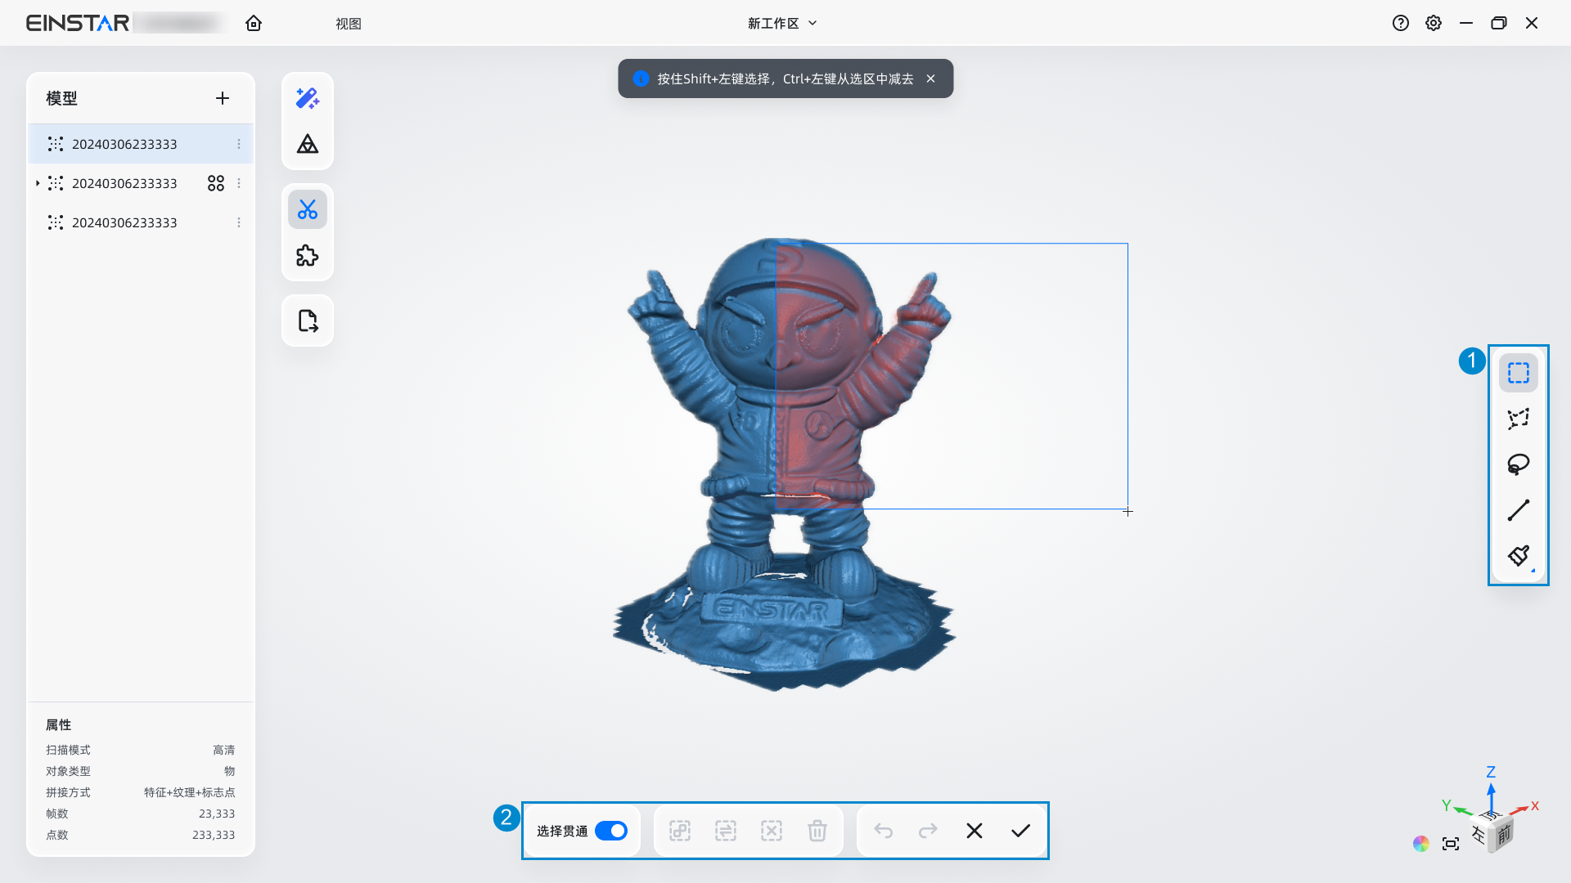1571x883 pixels.
Task: Expand the second 20240306233333 tree item
Action: click(38, 183)
